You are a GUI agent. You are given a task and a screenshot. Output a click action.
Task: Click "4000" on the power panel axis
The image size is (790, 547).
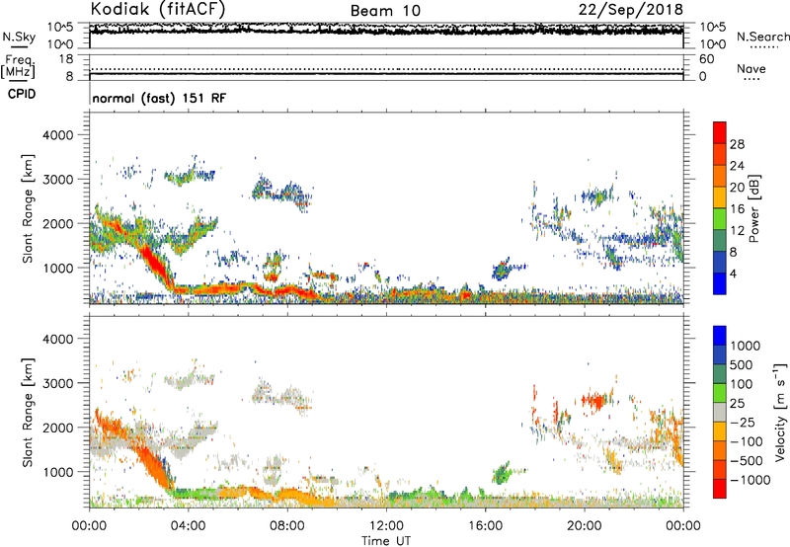[58, 135]
